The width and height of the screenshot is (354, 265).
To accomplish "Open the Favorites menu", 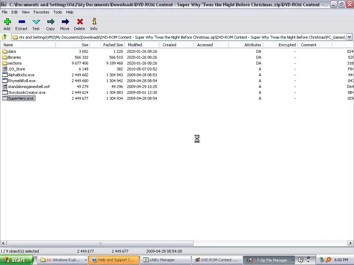I will [41, 12].
